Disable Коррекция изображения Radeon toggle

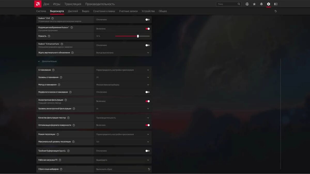tap(148, 29)
